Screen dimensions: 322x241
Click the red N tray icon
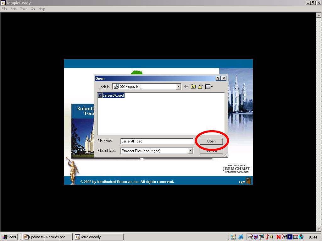pyautogui.click(x=279, y=237)
